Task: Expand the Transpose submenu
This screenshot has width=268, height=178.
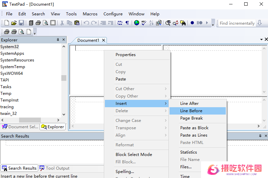Action: click(137, 128)
